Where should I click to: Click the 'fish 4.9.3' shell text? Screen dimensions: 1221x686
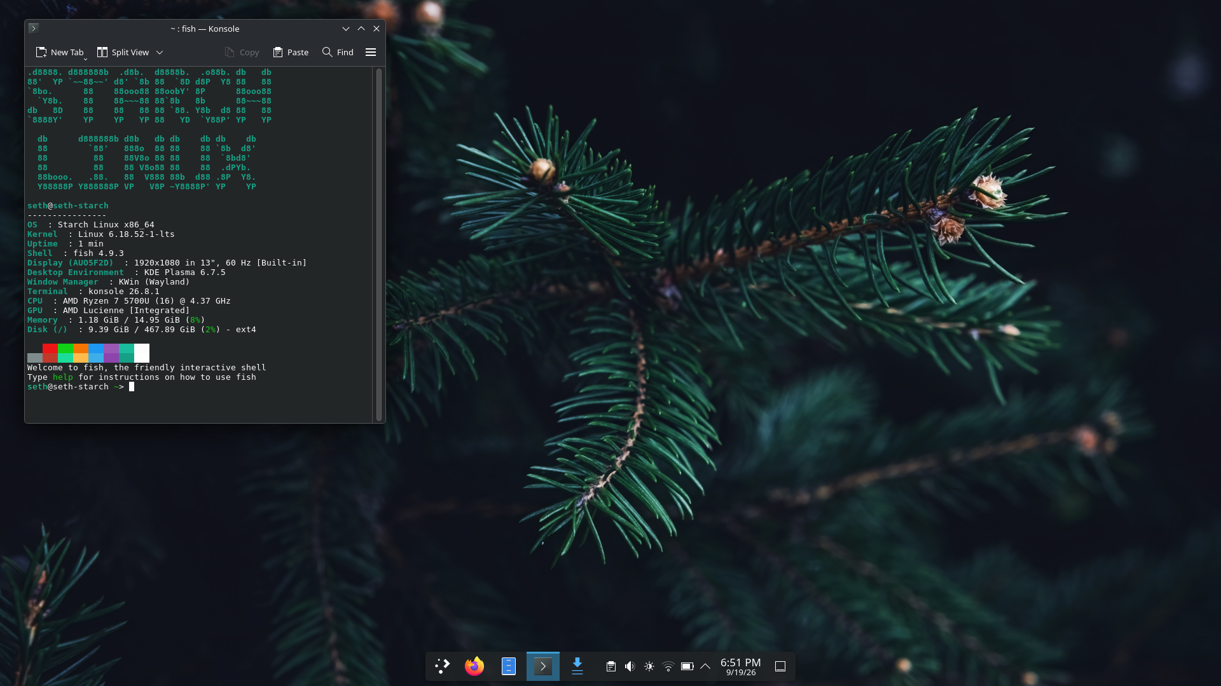click(99, 253)
